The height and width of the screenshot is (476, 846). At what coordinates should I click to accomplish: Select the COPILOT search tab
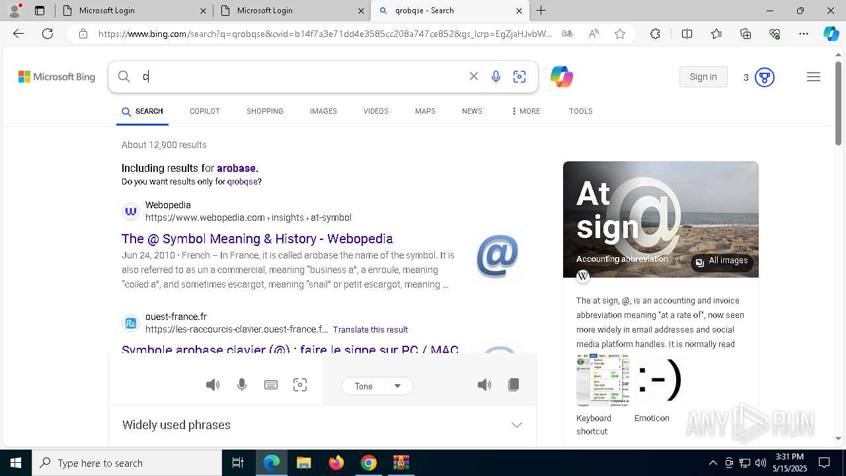(x=205, y=111)
